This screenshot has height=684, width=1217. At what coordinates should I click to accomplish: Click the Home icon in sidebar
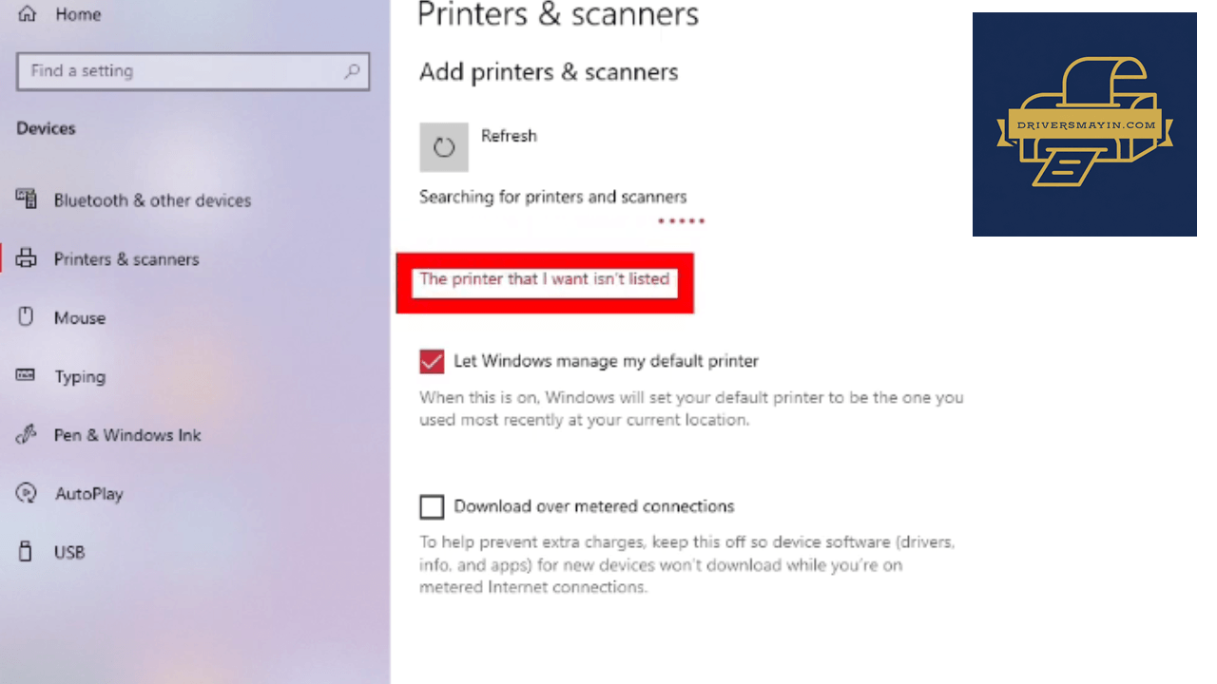click(x=27, y=14)
